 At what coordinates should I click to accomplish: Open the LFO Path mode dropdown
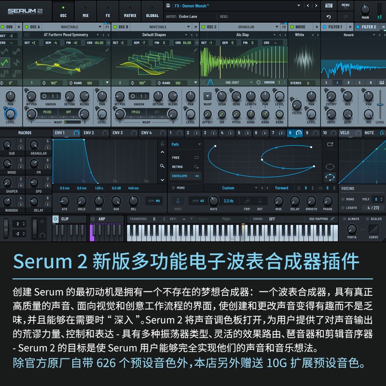pyautogui.click(x=199, y=144)
